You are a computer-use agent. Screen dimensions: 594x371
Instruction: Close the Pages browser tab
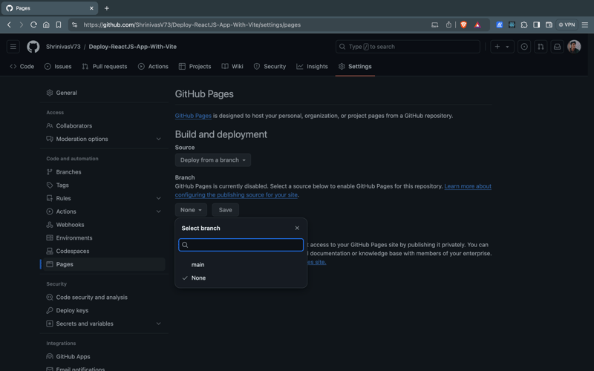(91, 8)
